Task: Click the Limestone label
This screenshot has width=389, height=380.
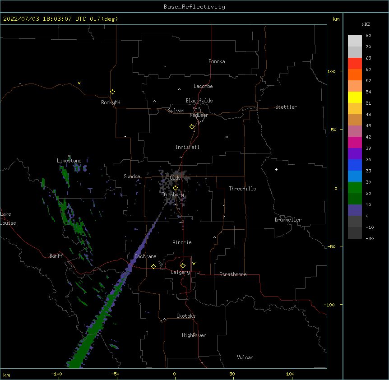Action: 69,161
